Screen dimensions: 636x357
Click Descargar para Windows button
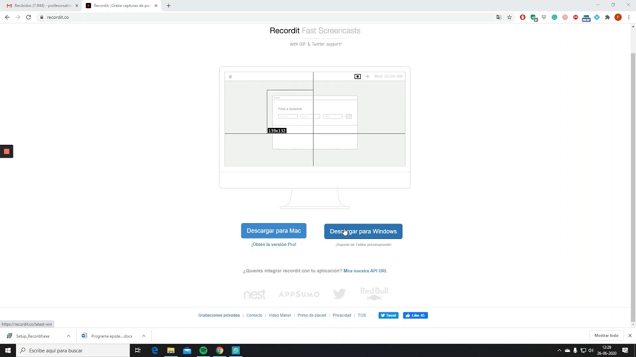point(363,231)
